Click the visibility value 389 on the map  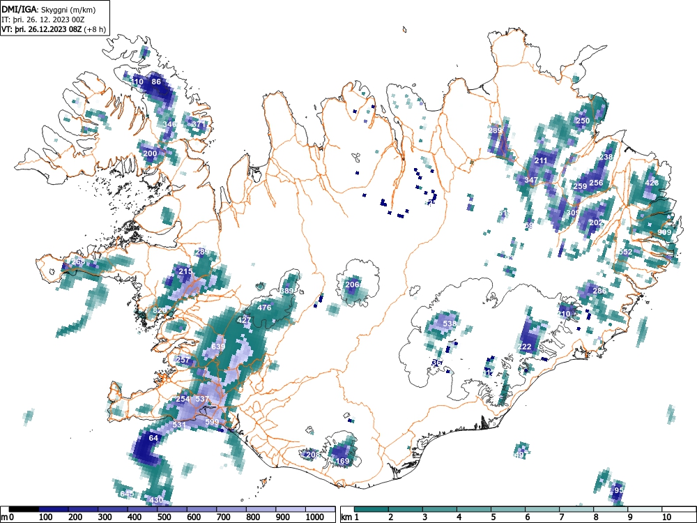coord(286,291)
